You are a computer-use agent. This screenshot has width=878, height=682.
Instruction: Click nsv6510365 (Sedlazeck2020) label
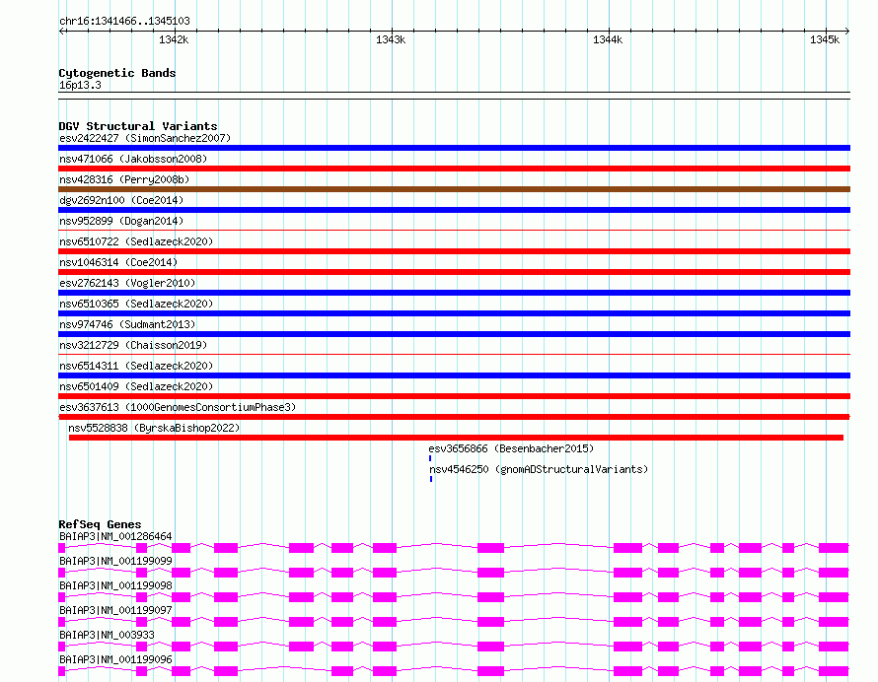coord(136,304)
